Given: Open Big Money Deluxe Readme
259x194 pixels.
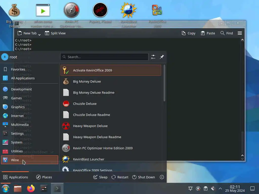Looking at the screenshot, I should point(111,92).
